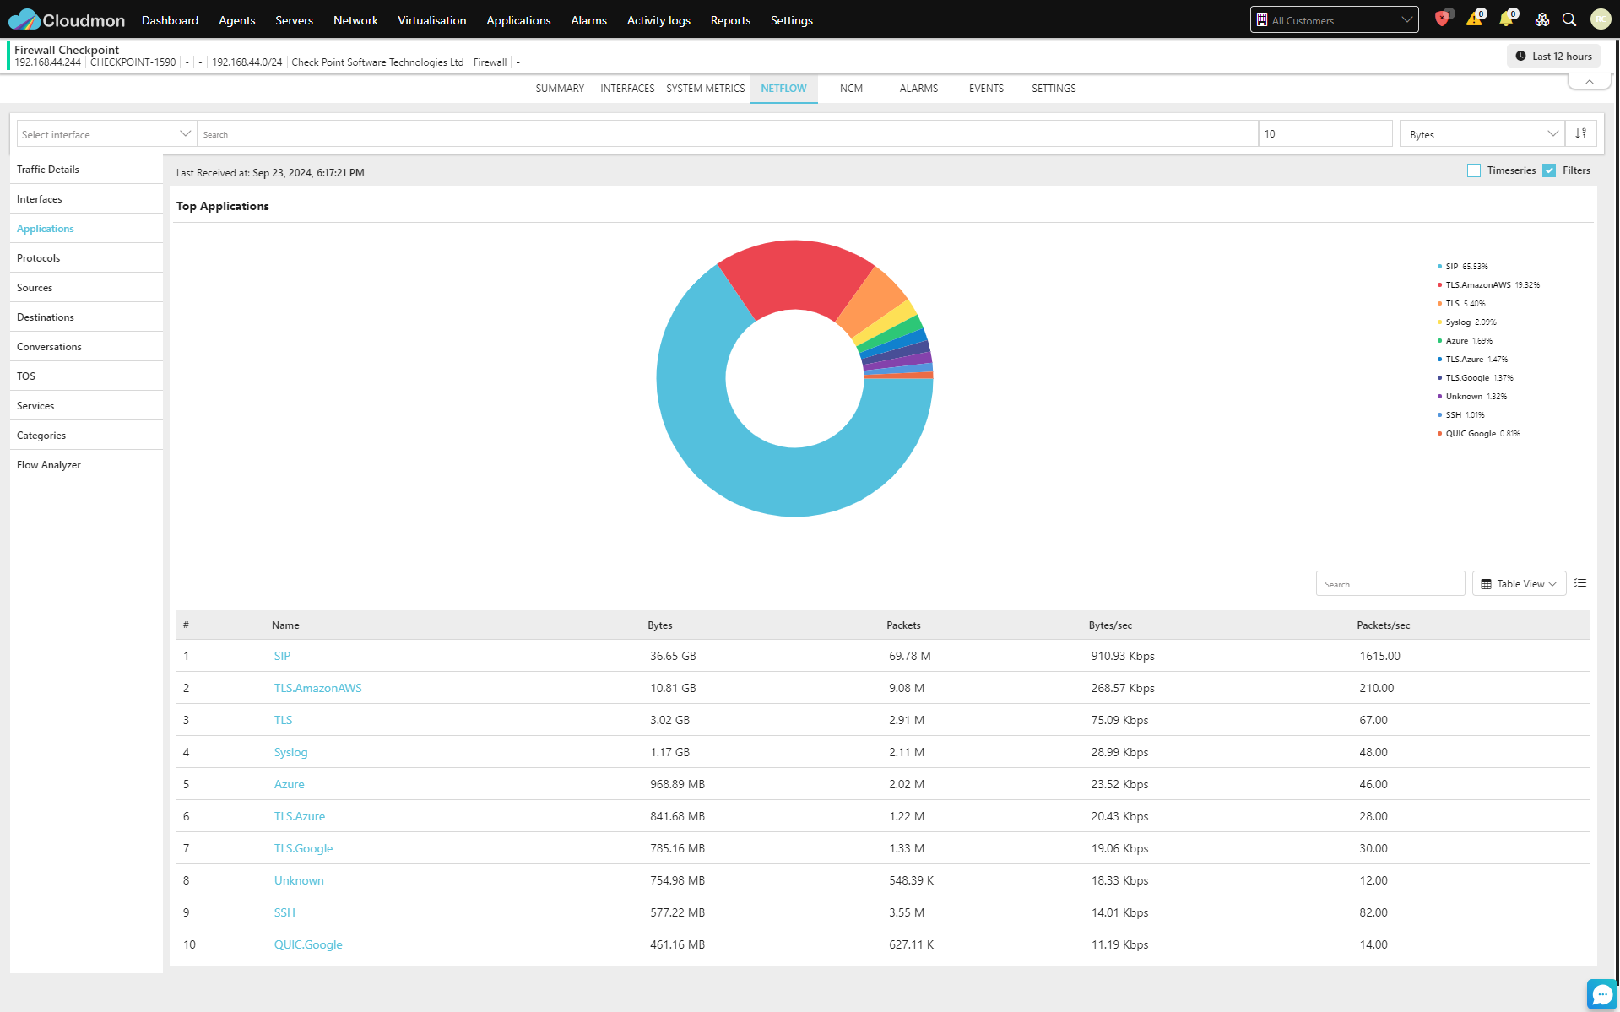Open the Last 12 hours time range picker
Screen dimensions: 1620x1012
click(x=1553, y=56)
